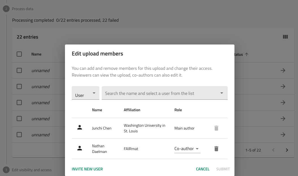
Task: Click the sort arrow next to Status column
Action: coord(247,54)
